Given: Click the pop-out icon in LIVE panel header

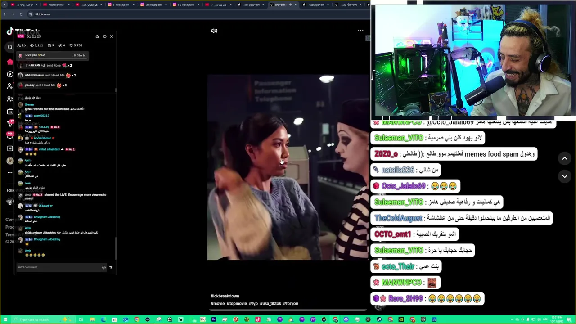Looking at the screenshot, I should [x=97, y=36].
